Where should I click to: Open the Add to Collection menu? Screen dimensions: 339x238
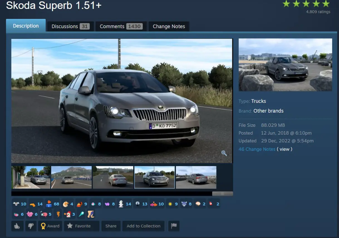pyautogui.click(x=143, y=226)
